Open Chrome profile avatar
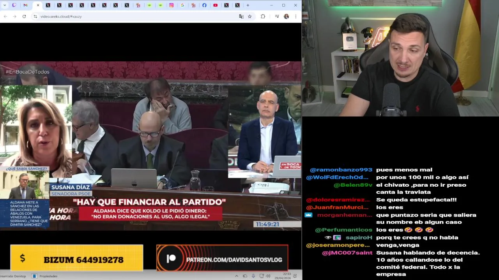Viewport: 499px width, 280px height. [x=287, y=16]
